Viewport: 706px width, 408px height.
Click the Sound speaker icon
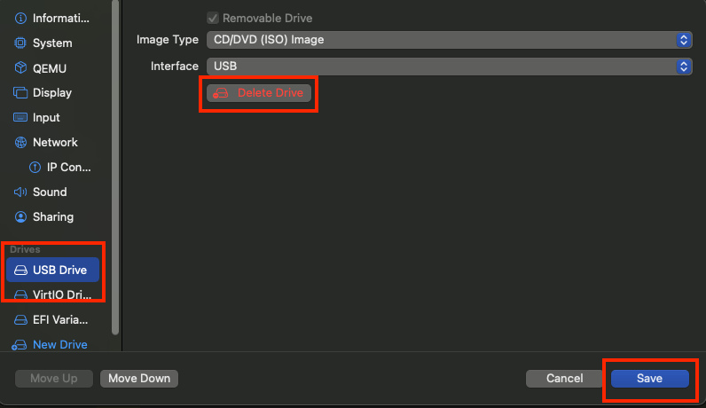20,192
